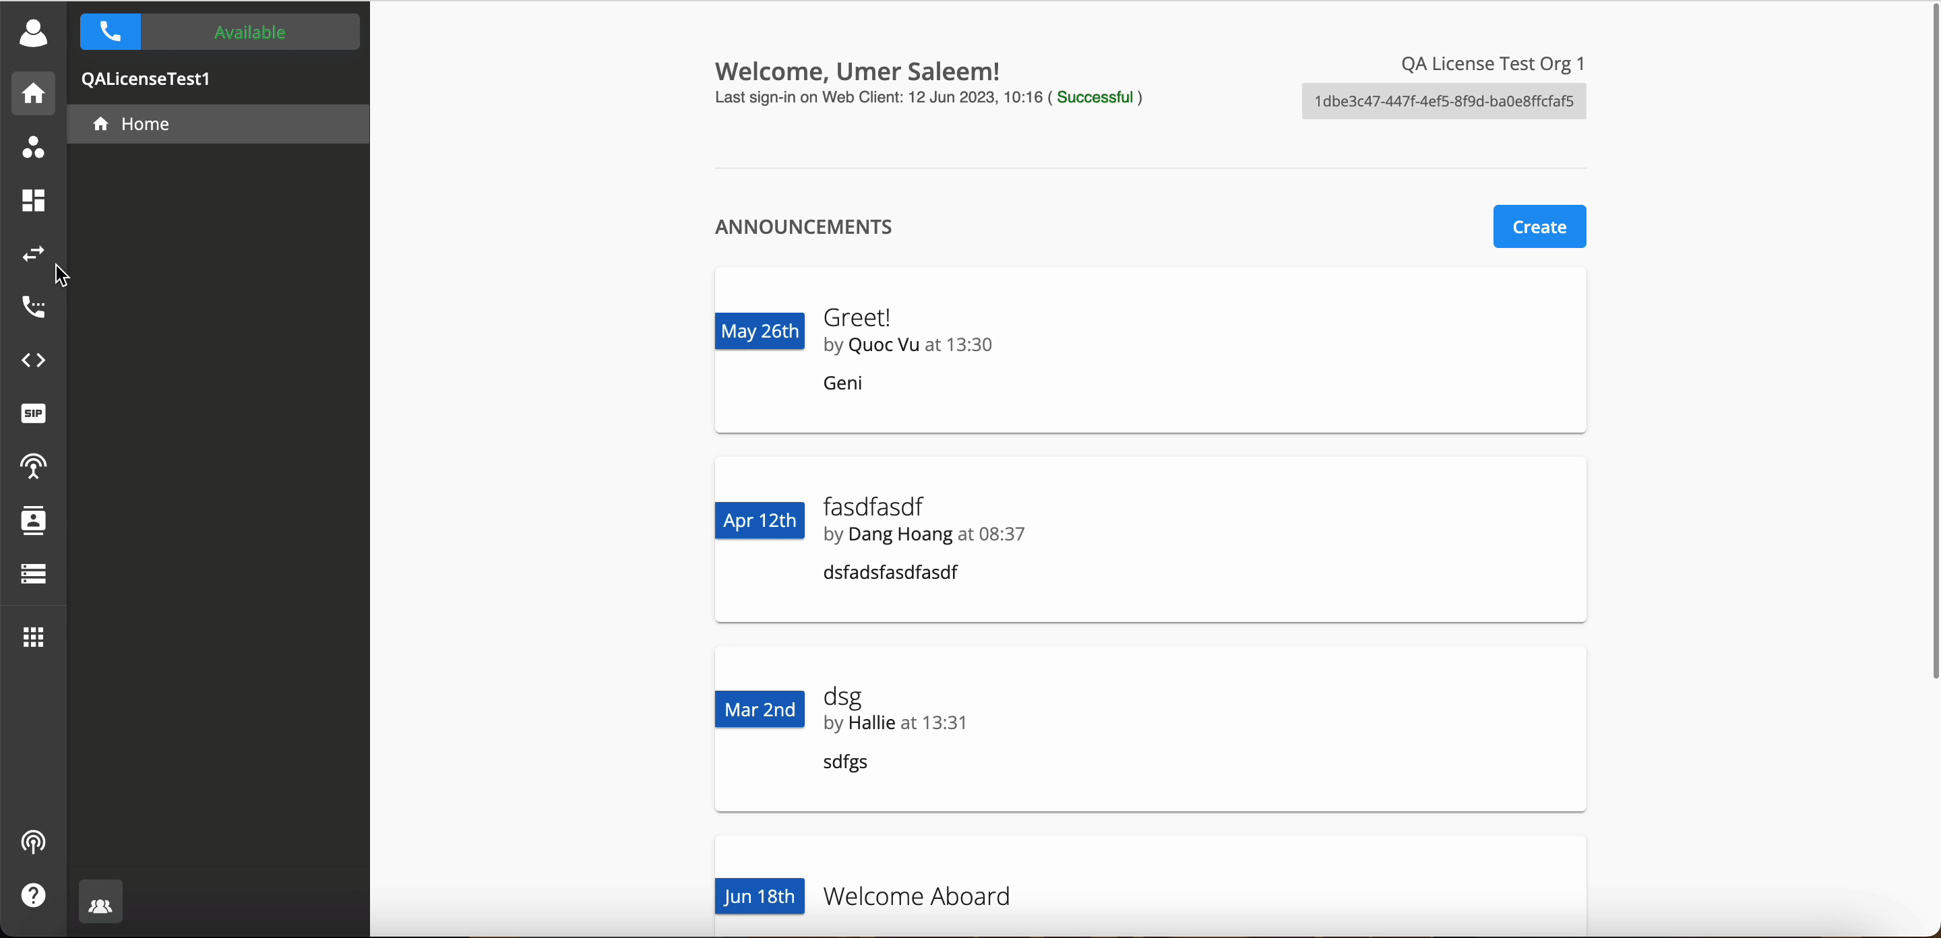Click the May 26th date badge
Image resolution: width=1941 pixels, height=938 pixels.
click(x=760, y=331)
